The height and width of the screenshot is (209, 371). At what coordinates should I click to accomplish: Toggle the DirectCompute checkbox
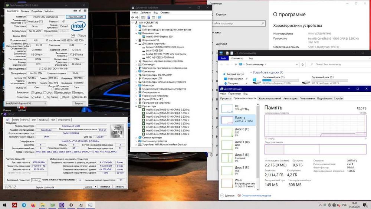(x=55, y=92)
